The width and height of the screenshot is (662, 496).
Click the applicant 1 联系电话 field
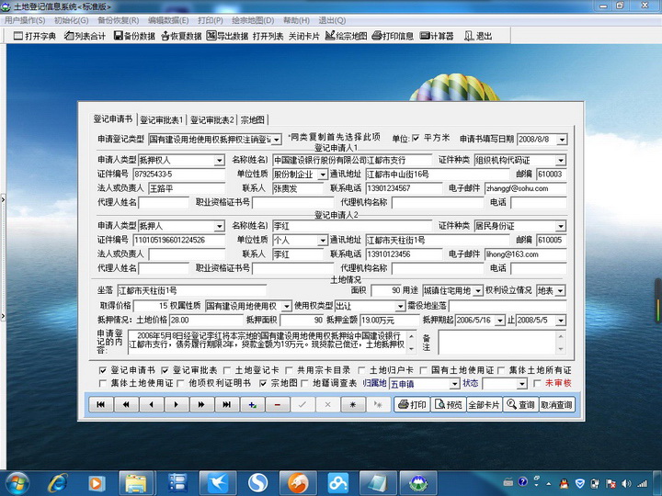(404, 188)
